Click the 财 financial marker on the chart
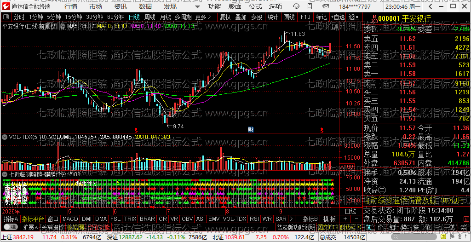471x242 pixels. (251, 130)
